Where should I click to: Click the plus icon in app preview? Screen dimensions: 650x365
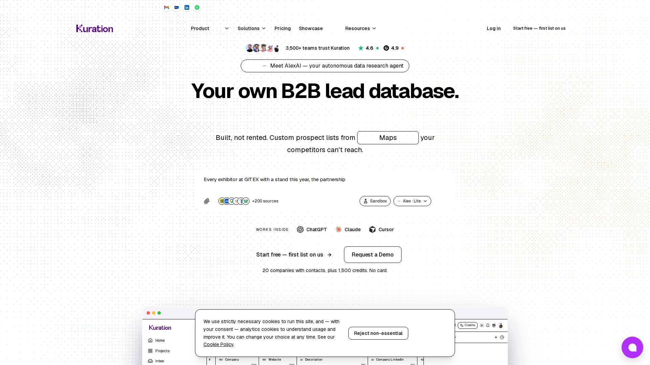(x=496, y=337)
